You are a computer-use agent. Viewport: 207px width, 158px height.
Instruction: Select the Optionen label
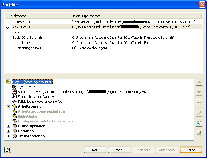coord(26,131)
